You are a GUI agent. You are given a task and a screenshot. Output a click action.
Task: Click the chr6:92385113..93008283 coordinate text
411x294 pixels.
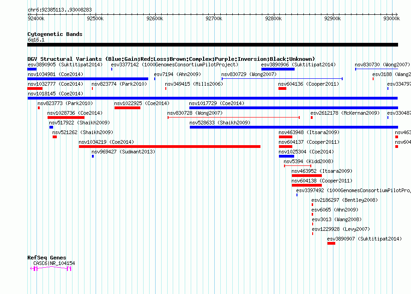(60, 10)
